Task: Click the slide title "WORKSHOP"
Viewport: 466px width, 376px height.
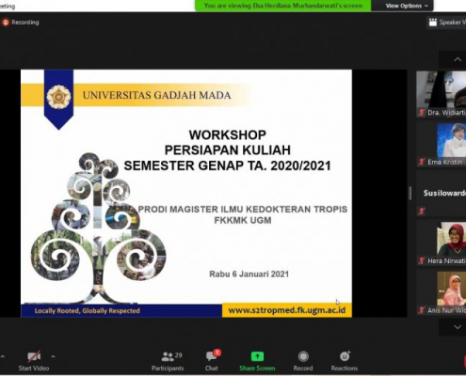Action: 228,135
